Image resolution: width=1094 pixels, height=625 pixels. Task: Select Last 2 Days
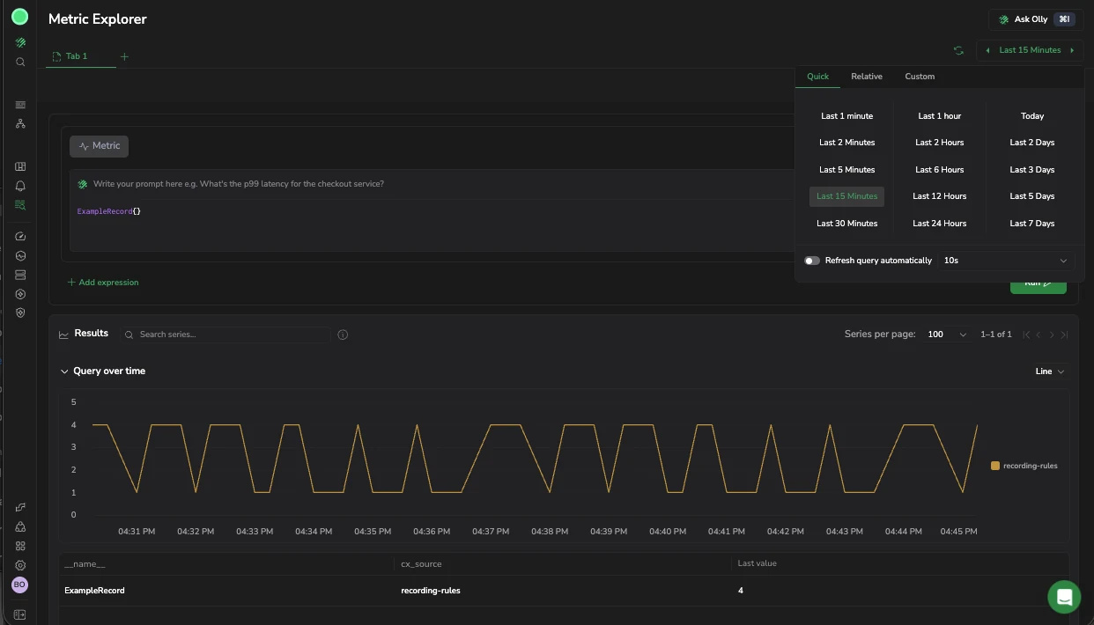coord(1032,143)
